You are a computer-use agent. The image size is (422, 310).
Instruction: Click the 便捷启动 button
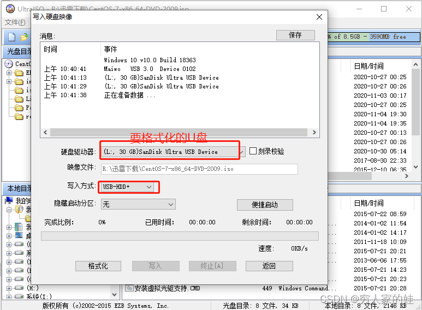pyautogui.click(x=265, y=205)
